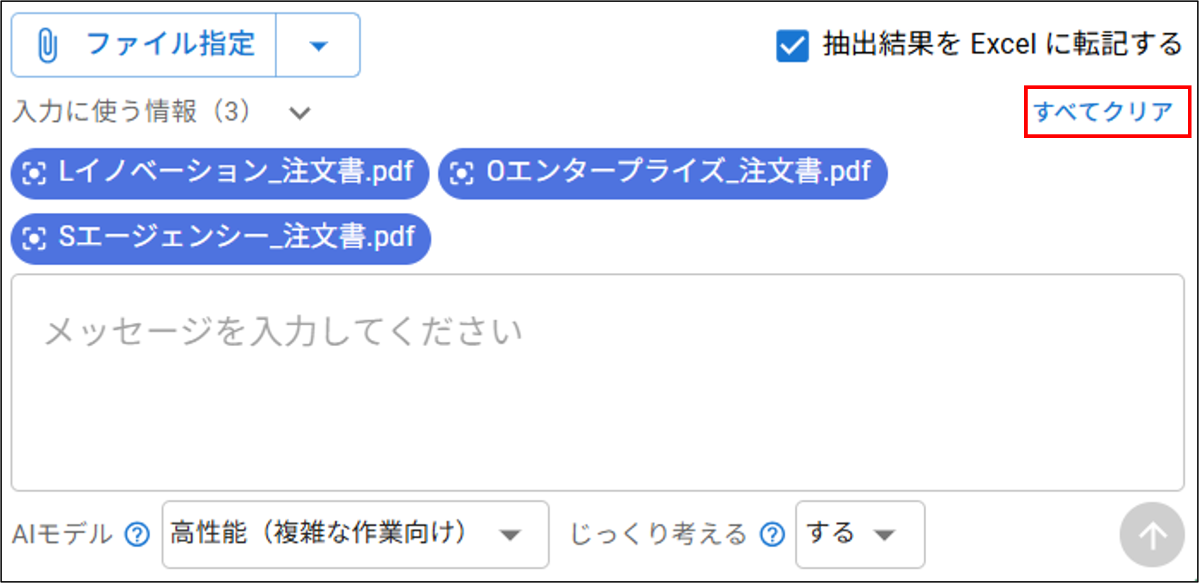Collapse the 入力に使う情報 (3) section chevron
Image resolution: width=1199 pixels, height=583 pixels.
point(300,113)
